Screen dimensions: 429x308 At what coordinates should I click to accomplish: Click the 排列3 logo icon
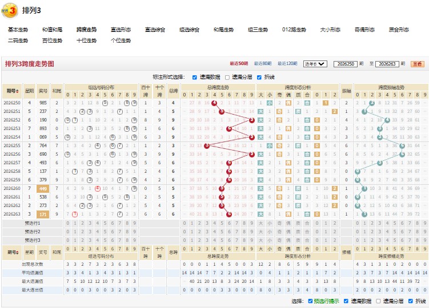(9, 11)
